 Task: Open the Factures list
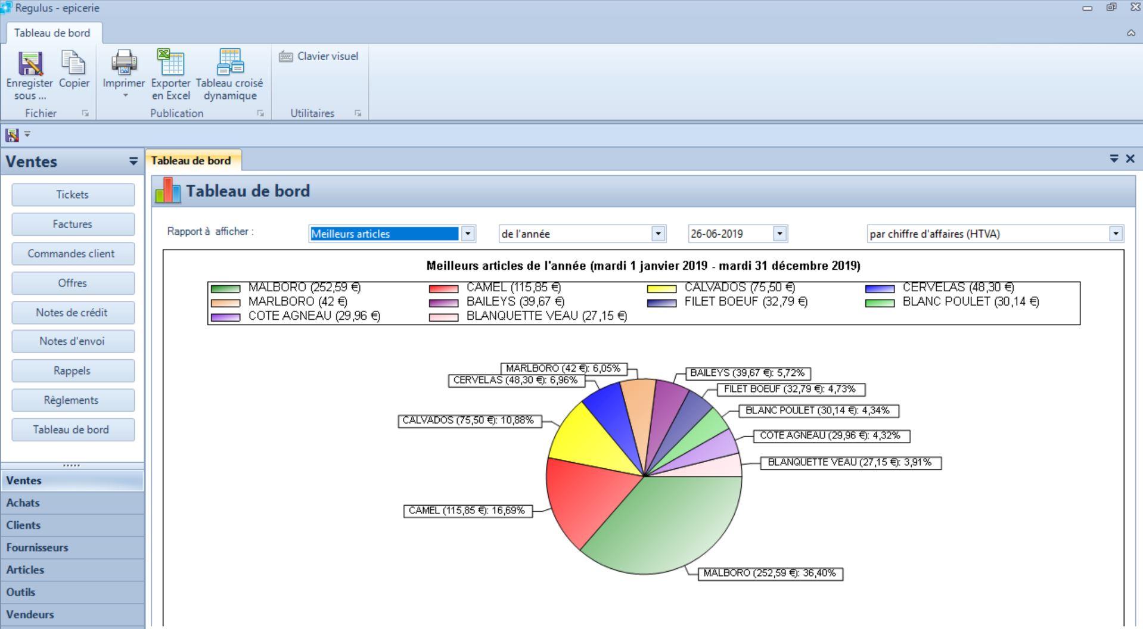click(x=73, y=224)
